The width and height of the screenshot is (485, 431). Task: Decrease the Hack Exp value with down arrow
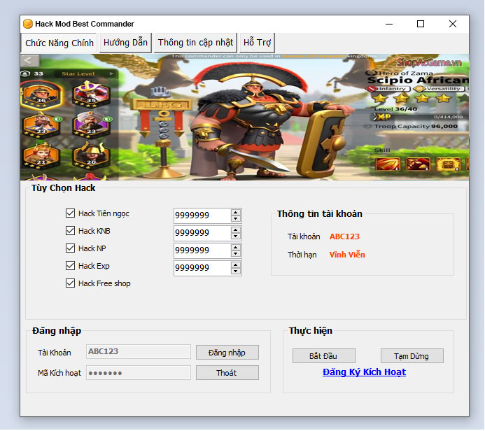coord(236,271)
